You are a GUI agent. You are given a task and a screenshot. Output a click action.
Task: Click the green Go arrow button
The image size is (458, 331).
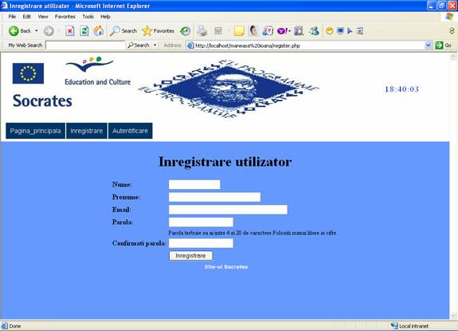[x=439, y=45]
